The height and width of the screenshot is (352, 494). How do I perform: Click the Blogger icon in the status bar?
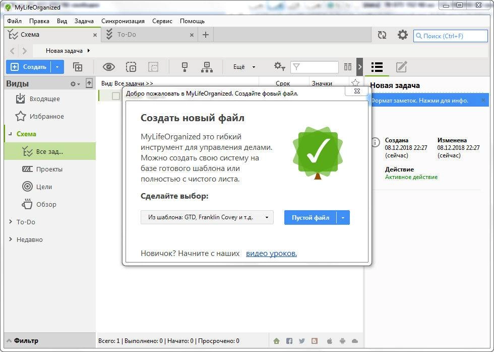pos(314,341)
